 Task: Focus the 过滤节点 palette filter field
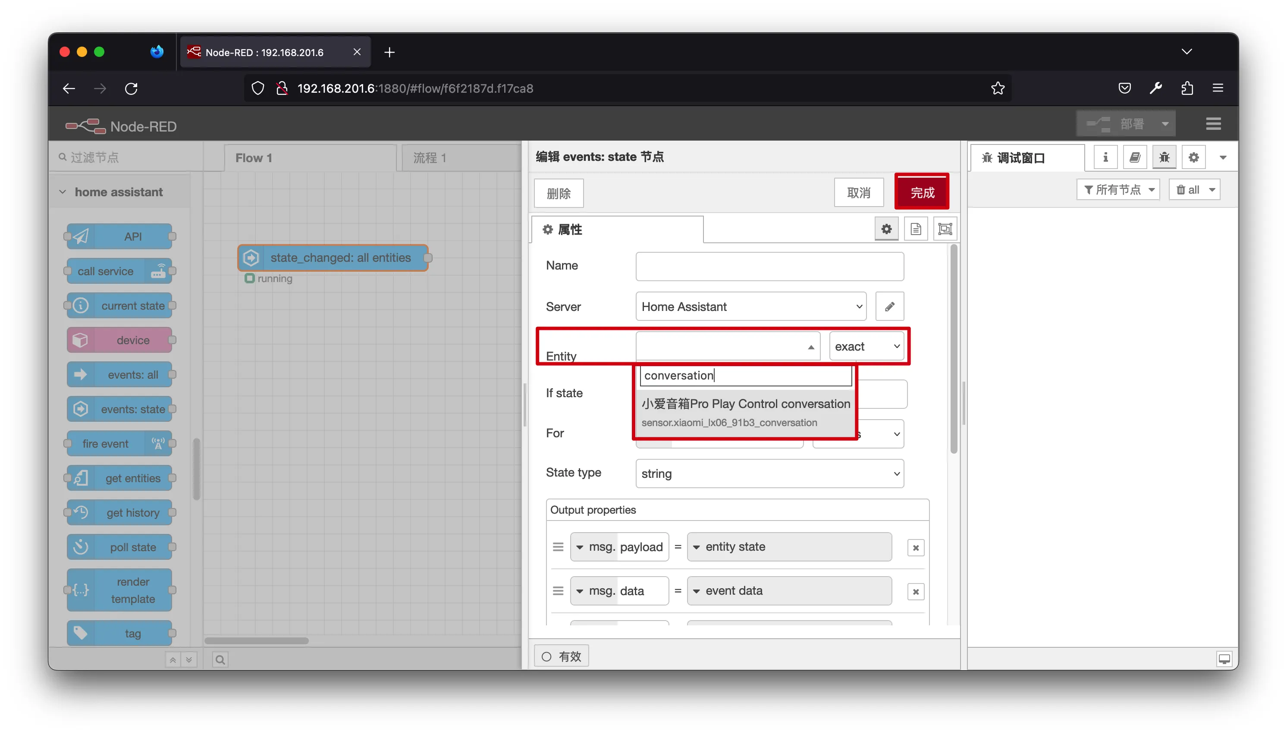126,158
